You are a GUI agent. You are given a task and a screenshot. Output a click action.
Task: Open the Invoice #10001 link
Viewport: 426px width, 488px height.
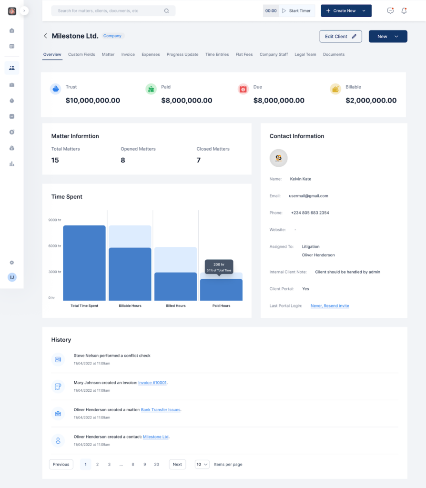coord(152,383)
